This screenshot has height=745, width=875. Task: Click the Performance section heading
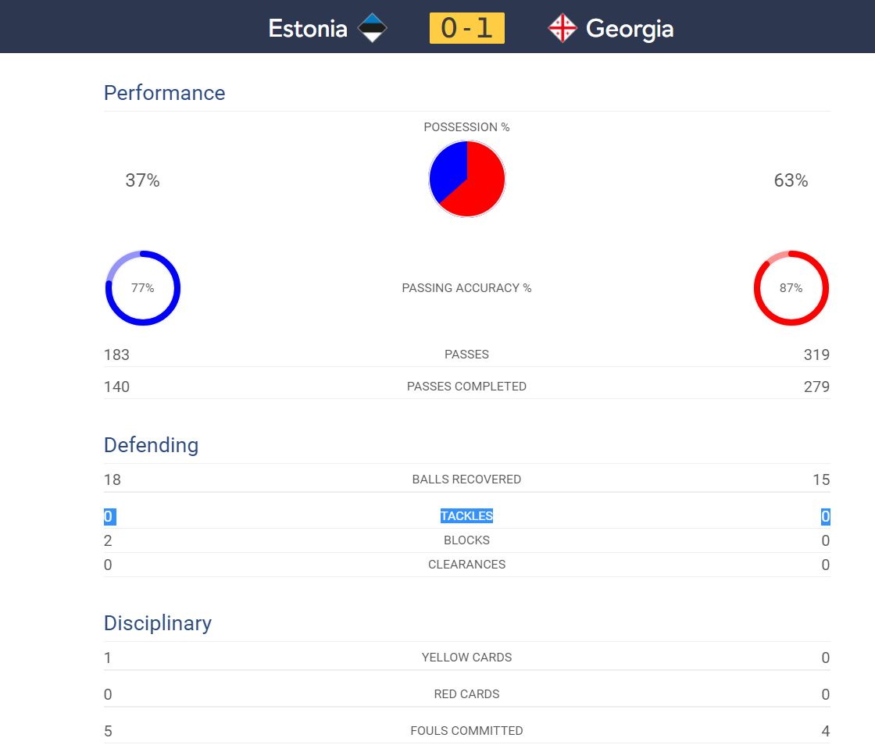point(164,93)
